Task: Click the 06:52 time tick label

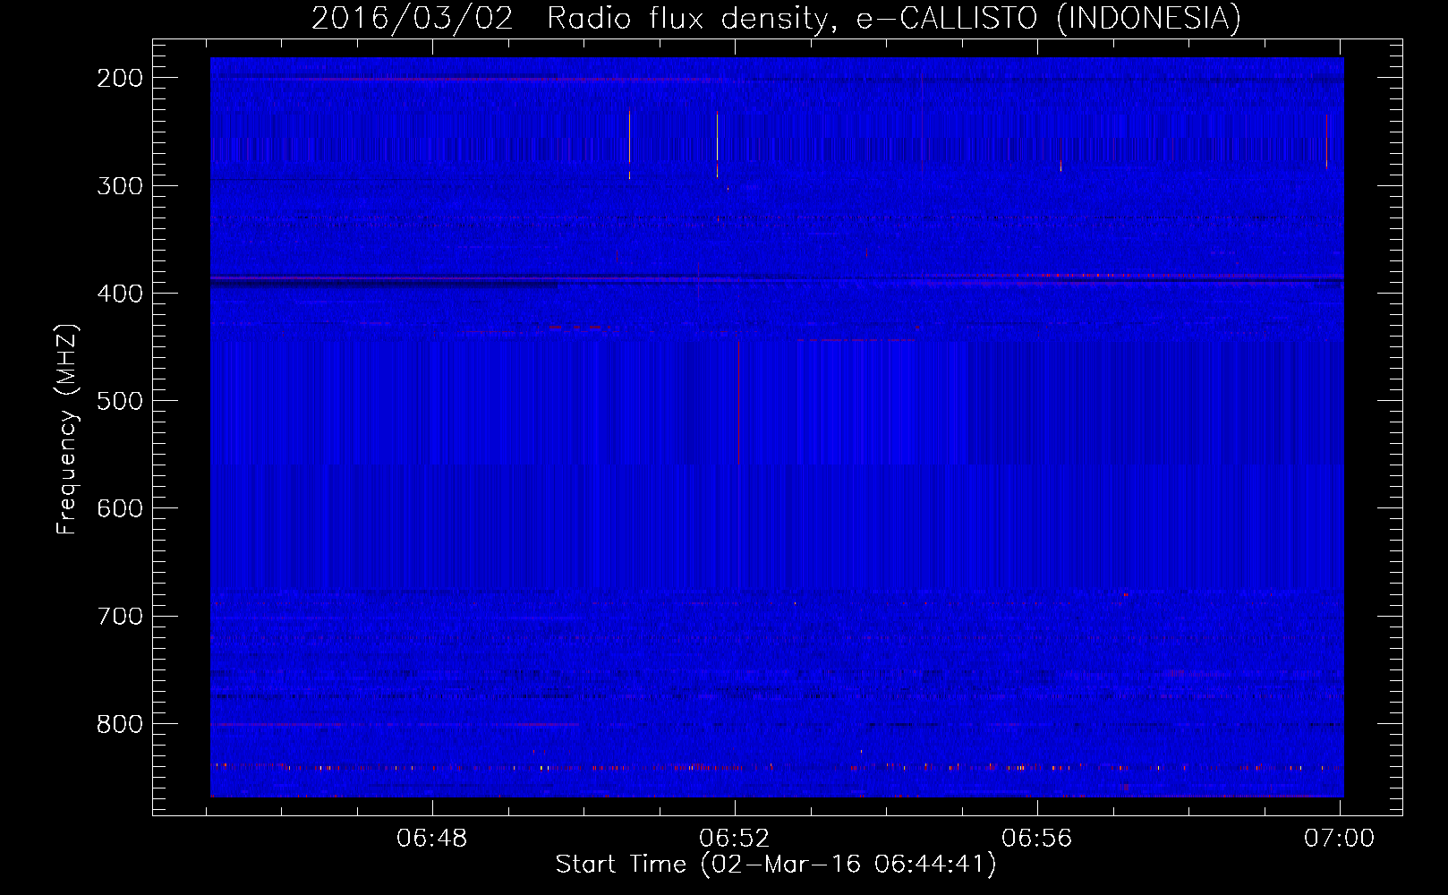Action: coord(735,839)
